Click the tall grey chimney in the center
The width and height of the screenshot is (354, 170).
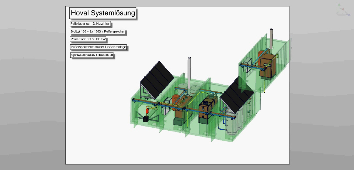pos(189,71)
